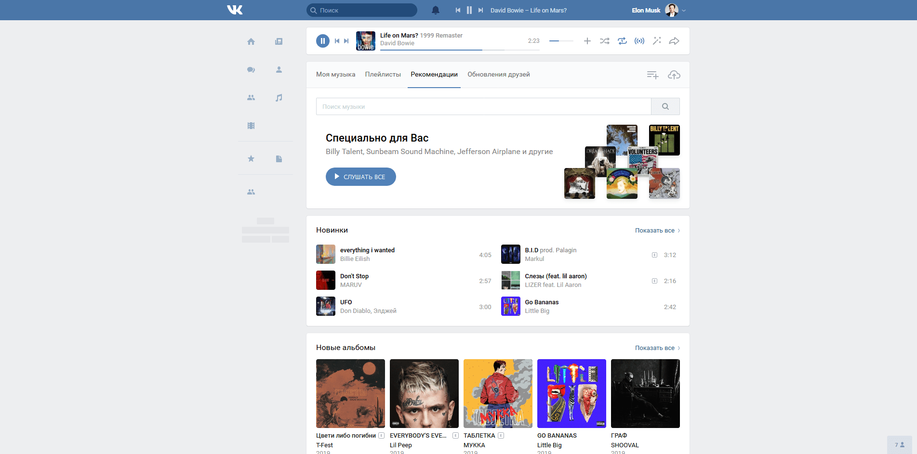
Task: Open Обновления друзей tab
Action: point(499,75)
